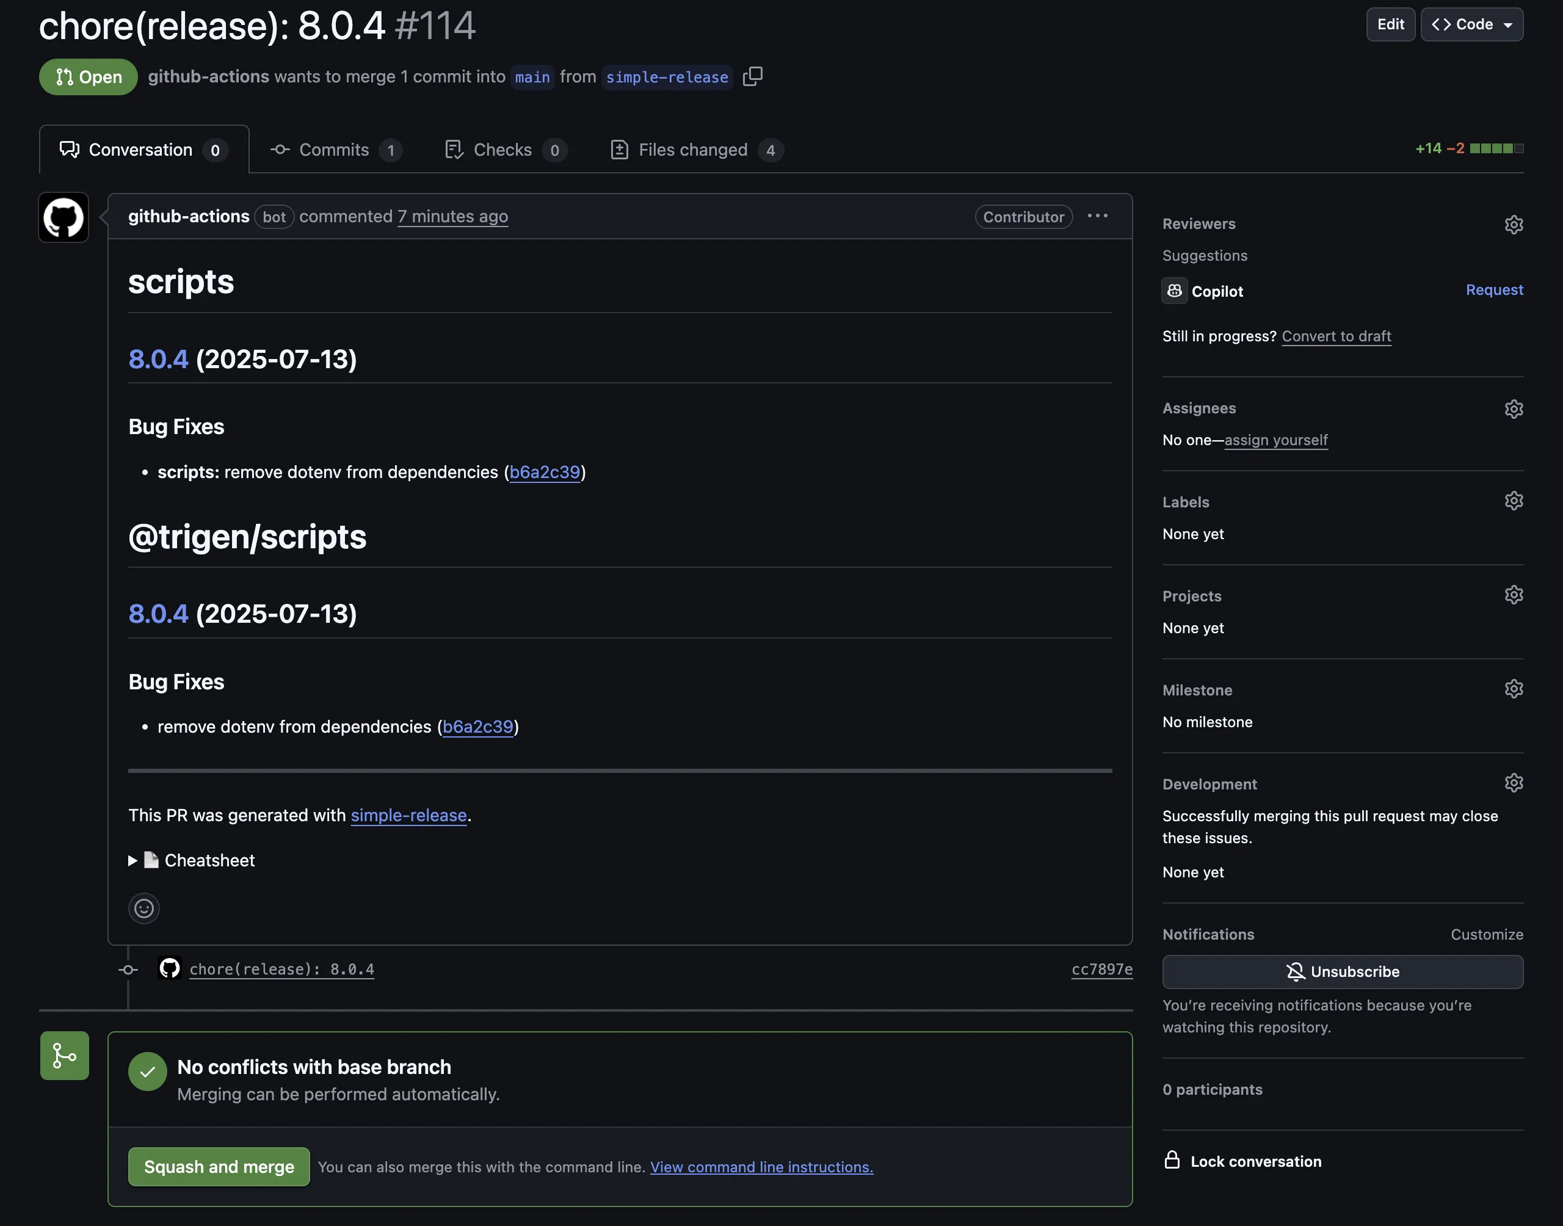The width and height of the screenshot is (1563, 1226).
Task: Open the Milestone settings gear
Action: (1514, 688)
